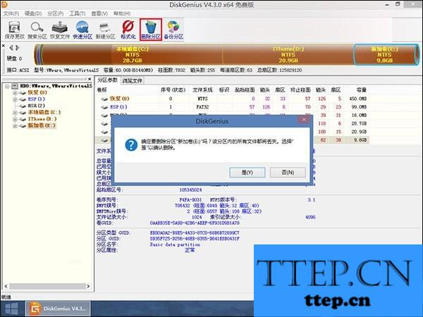423x317 pixels.
Task: Select the IThome(D:) 20.9GB partition bar segment
Action: tap(288, 55)
